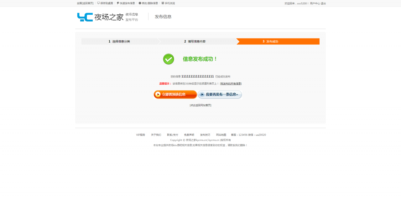This screenshot has height=199, width=401.
Task: Open 我发布的所有信息 link
Action: coord(231,84)
